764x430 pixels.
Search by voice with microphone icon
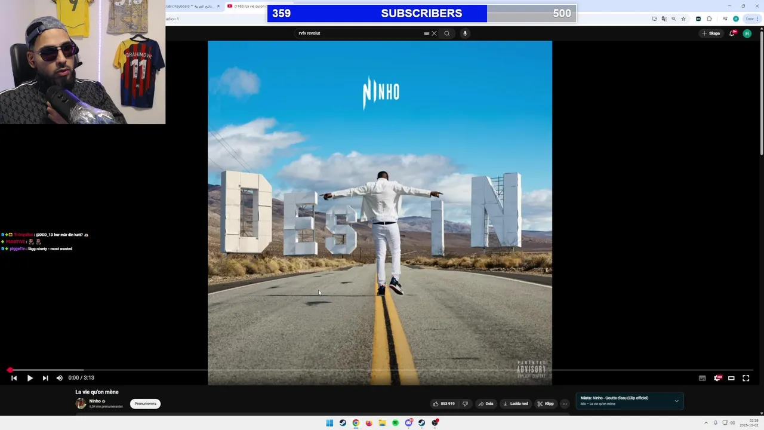[x=465, y=33]
